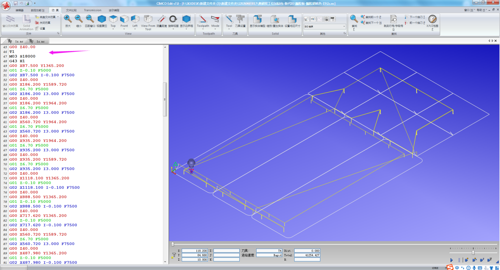Click the Total distance field 41254.427

[x=307, y=255]
